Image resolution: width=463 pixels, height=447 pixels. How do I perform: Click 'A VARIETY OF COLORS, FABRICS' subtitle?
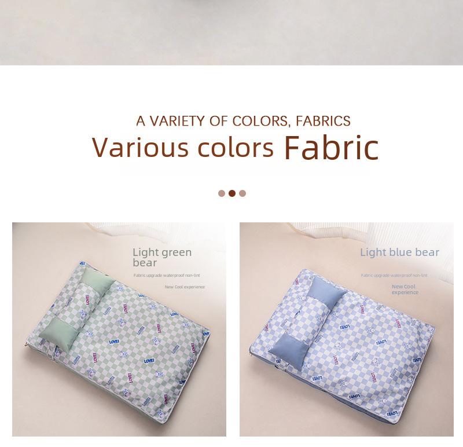[243, 121]
